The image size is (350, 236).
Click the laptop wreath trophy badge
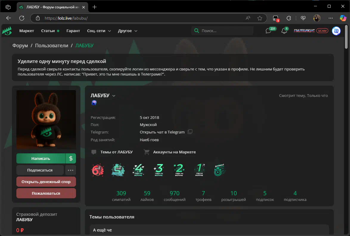(118, 170)
